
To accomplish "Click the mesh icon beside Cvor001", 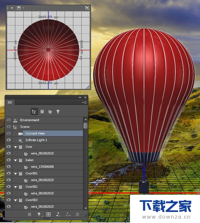I will (21, 173).
